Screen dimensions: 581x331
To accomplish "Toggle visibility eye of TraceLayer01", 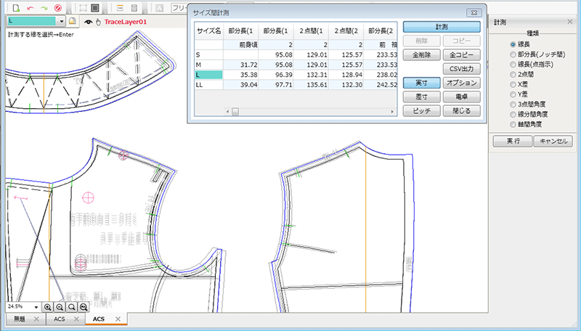I will click(88, 22).
